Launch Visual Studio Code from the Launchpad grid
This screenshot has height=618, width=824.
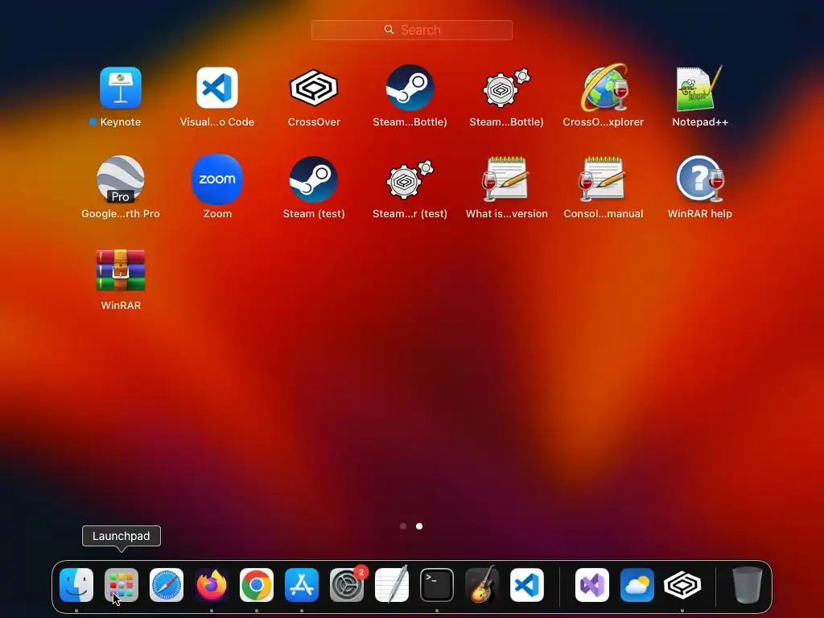[x=217, y=88]
